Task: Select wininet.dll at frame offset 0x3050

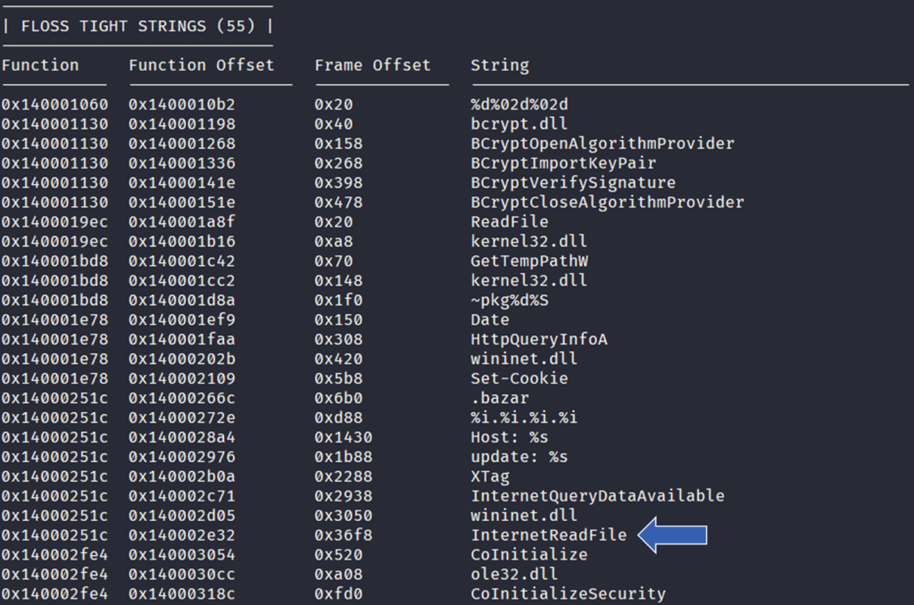Action: pyautogui.click(x=525, y=515)
